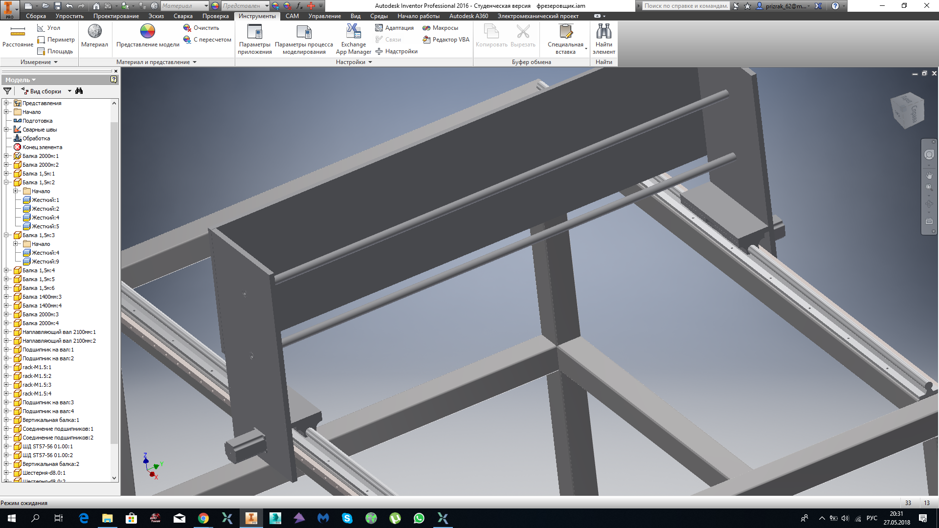Viewport: 939px width, 528px height.
Task: Expand the Балка 2000м:1 tree node
Action: (6, 156)
